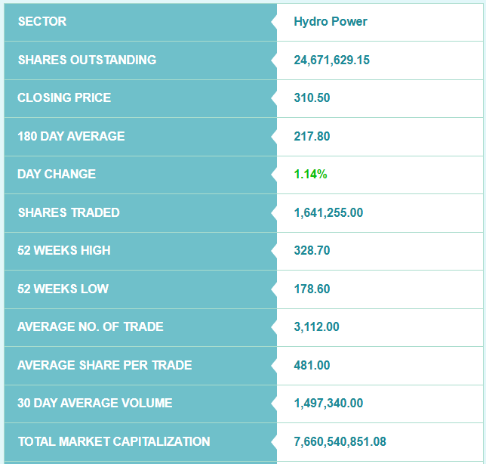Select the 1,641,255.00 shares traded value
Screen dimensions: 486x464
(x=328, y=213)
